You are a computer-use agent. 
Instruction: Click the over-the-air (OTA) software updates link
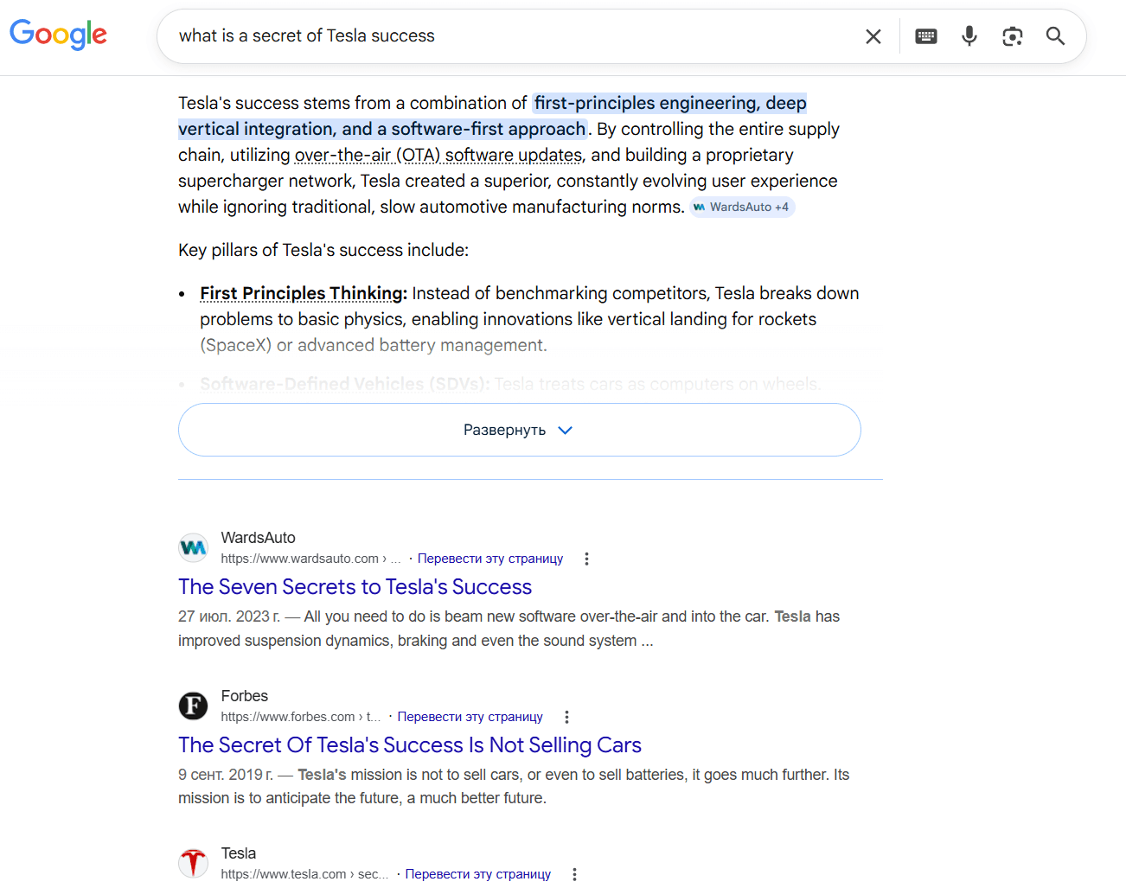438,156
